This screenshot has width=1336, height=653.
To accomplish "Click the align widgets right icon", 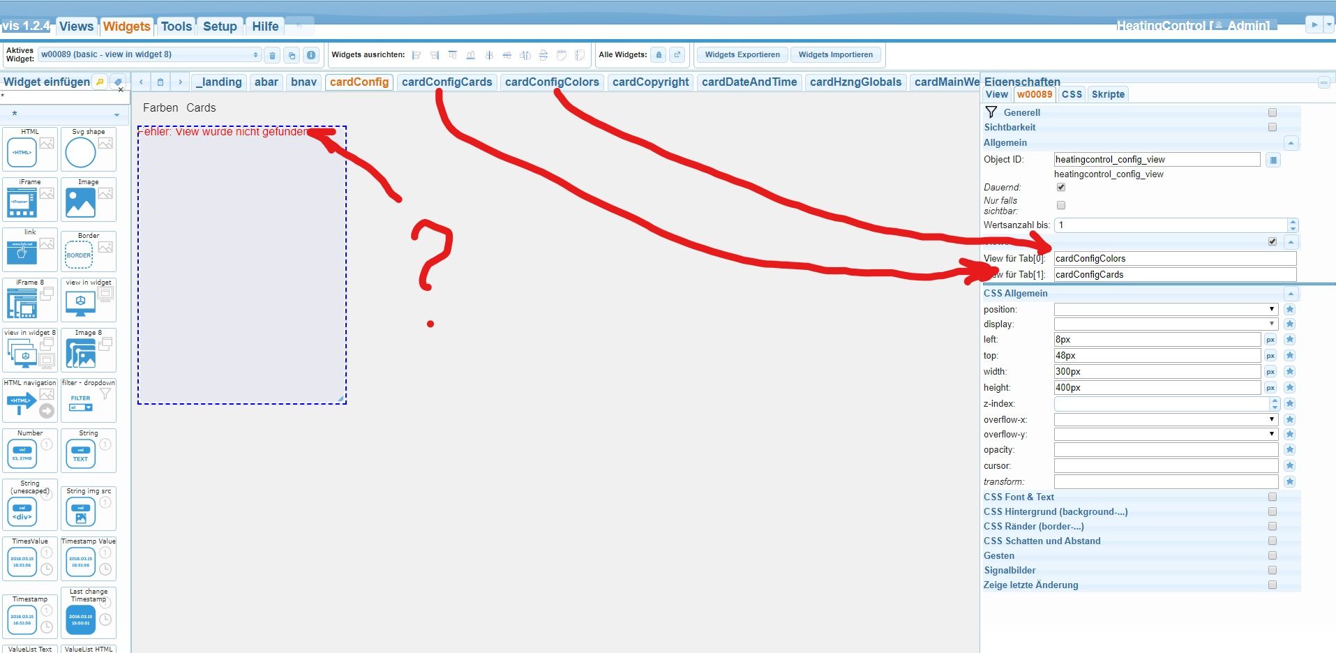I will pos(435,55).
